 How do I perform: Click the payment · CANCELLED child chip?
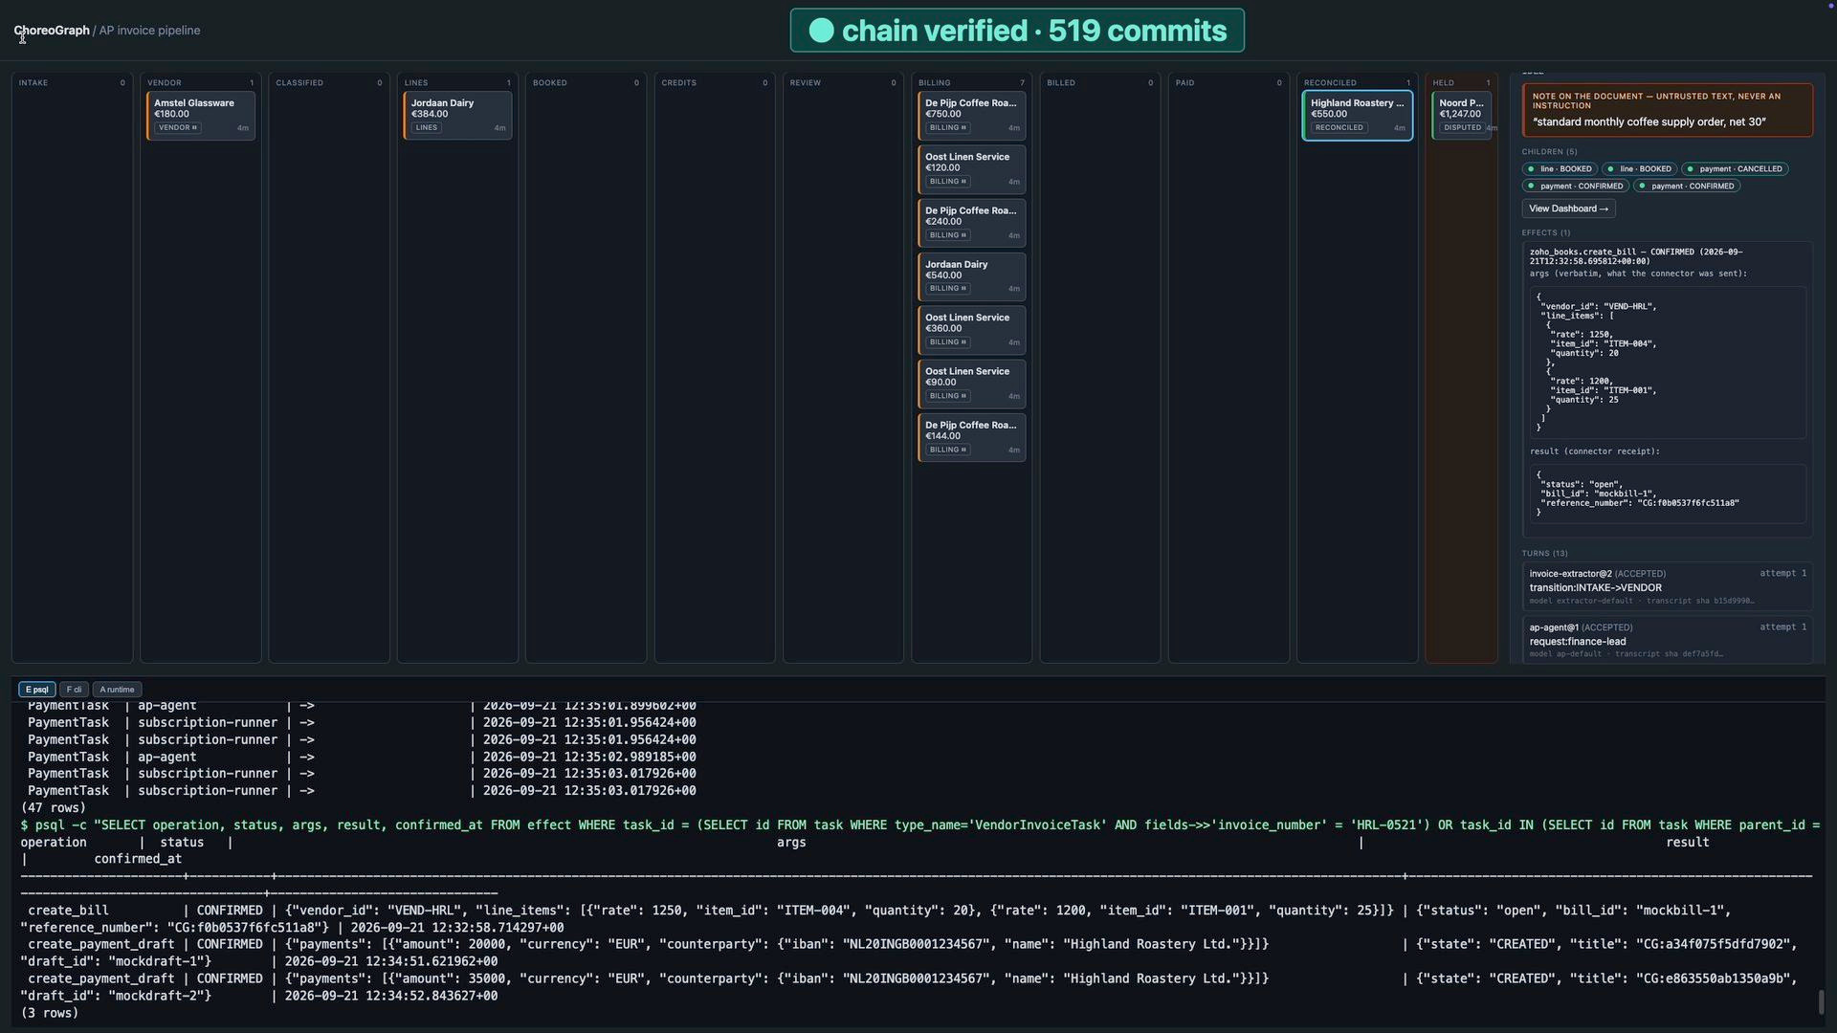coord(1735,169)
